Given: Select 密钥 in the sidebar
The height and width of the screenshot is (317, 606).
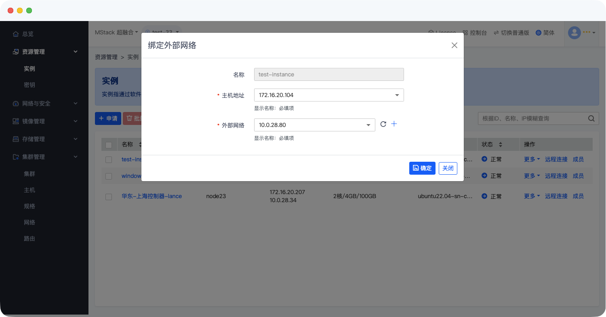Looking at the screenshot, I should coord(29,85).
